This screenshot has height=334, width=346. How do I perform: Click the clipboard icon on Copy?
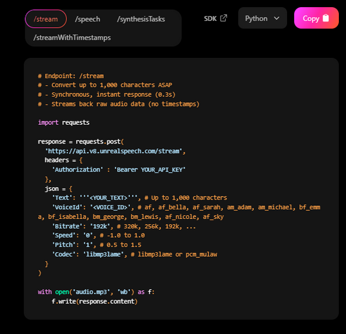[x=326, y=18]
